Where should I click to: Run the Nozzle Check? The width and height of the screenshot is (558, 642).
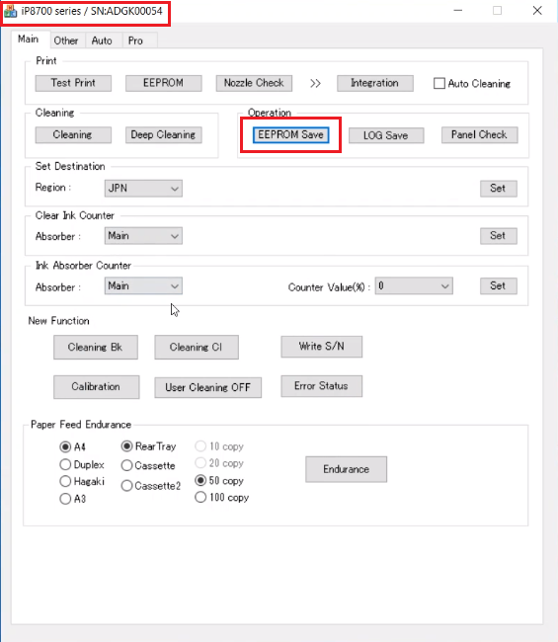tap(254, 83)
